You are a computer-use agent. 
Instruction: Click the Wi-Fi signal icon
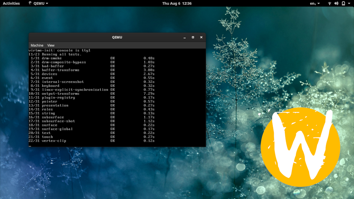pos(329,3)
